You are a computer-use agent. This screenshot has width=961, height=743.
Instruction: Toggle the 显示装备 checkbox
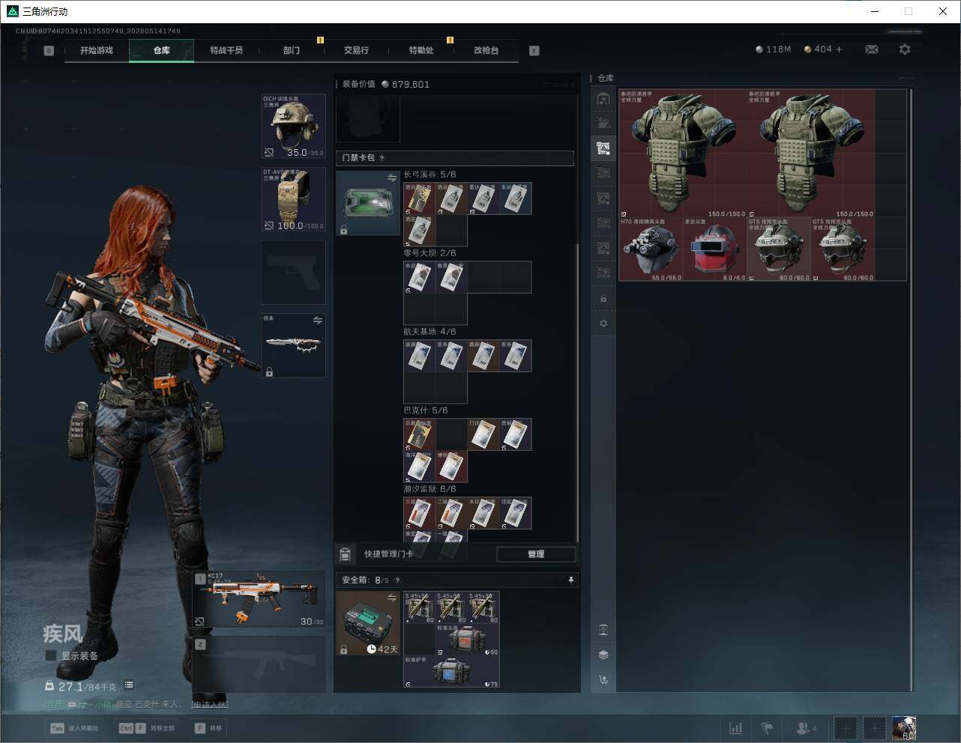pyautogui.click(x=51, y=655)
